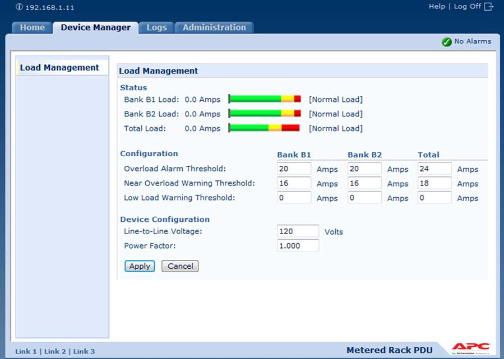Image resolution: width=504 pixels, height=359 pixels.
Task: Click the green No Alarms checkmark icon
Action: (446, 41)
